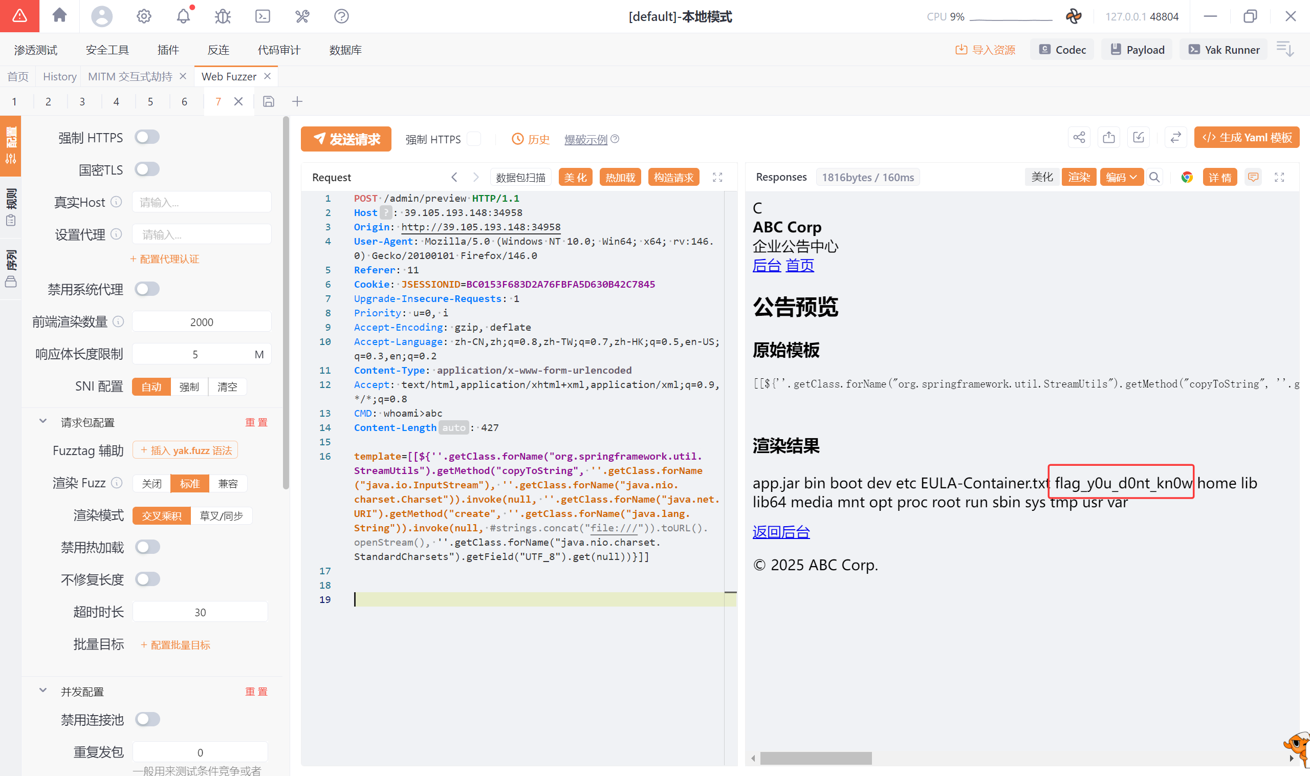The width and height of the screenshot is (1310, 776).
Task: Open the 编码 dropdown in Responses
Action: [1121, 177]
